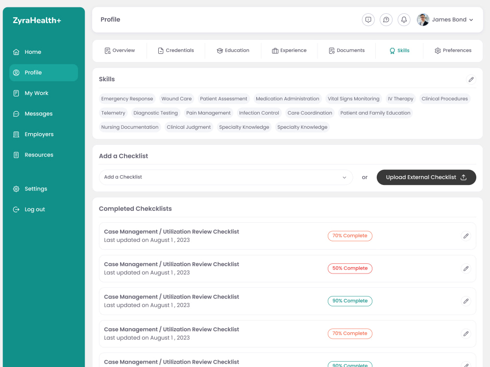
Task: Select the Nursing Documentation skill tag
Action: pyautogui.click(x=130, y=127)
